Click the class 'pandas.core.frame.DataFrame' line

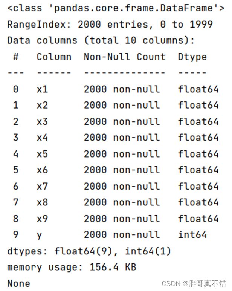pyautogui.click(x=116, y=8)
